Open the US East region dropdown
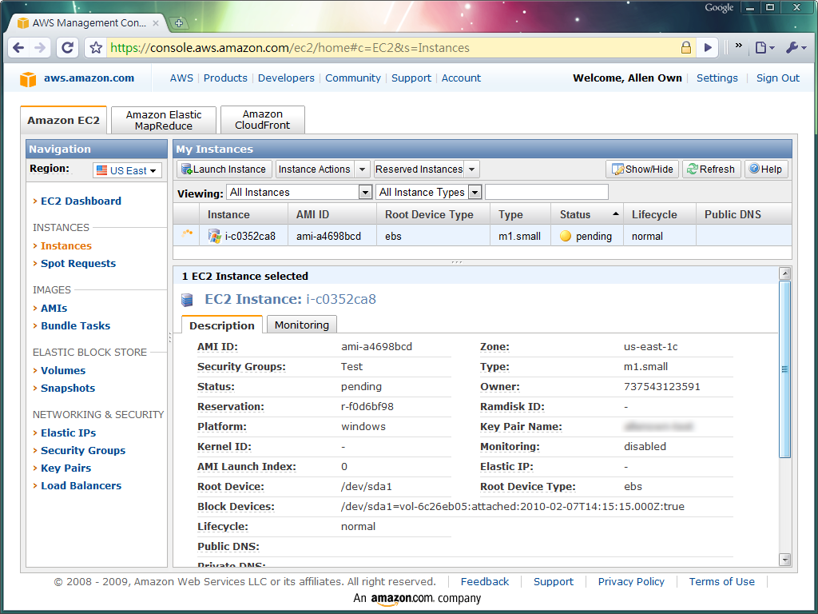818x614 pixels. tap(127, 171)
